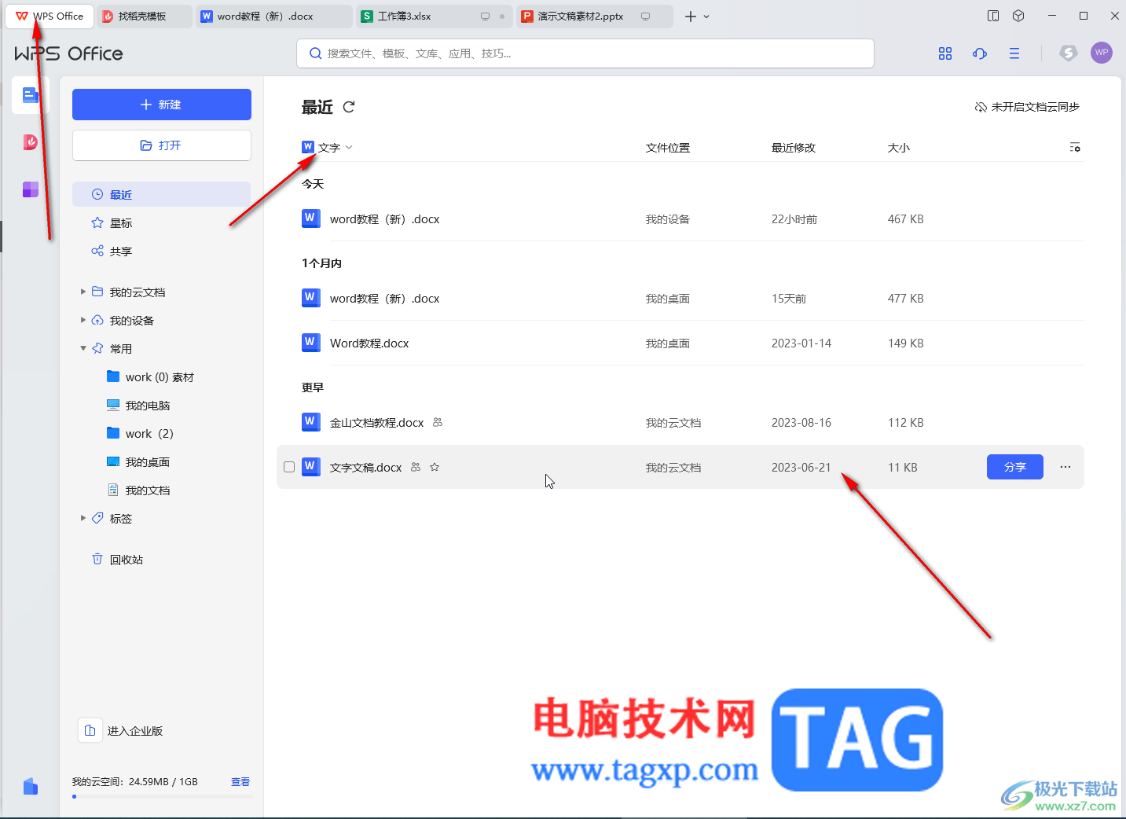Viewport: 1126px width, 819px height.
Task: Click the 分享 button for 文字文稿.docx
Action: point(1015,467)
